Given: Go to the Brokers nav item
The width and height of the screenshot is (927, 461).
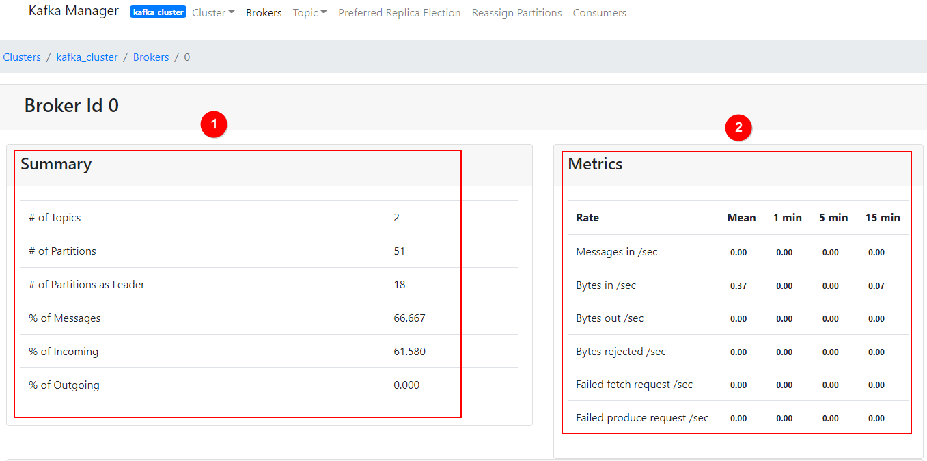Looking at the screenshot, I should pyautogui.click(x=264, y=13).
